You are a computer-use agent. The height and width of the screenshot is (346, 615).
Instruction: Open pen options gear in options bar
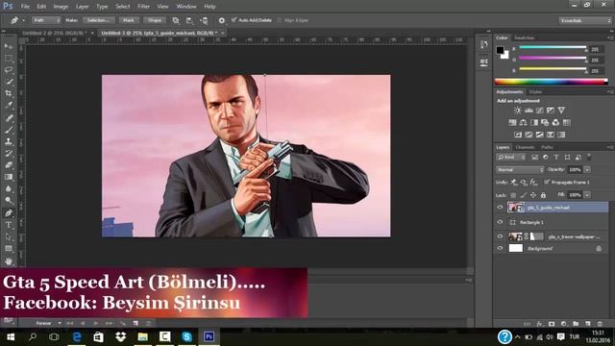click(222, 20)
